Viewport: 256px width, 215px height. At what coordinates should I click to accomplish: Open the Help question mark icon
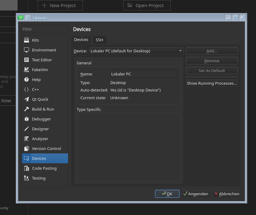[26, 79]
